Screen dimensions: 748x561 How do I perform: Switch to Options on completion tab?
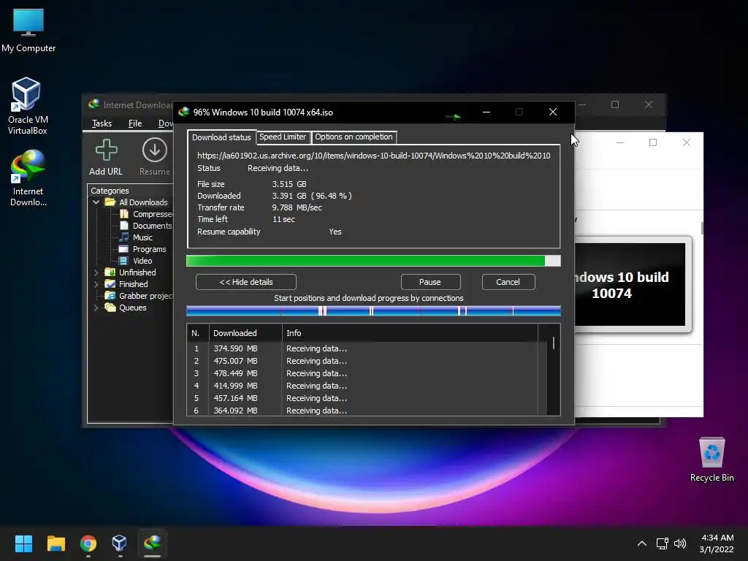pyautogui.click(x=354, y=137)
